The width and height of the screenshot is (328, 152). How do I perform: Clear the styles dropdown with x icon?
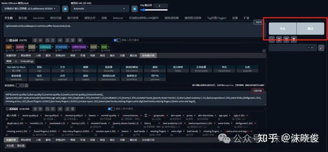click(x=309, y=48)
